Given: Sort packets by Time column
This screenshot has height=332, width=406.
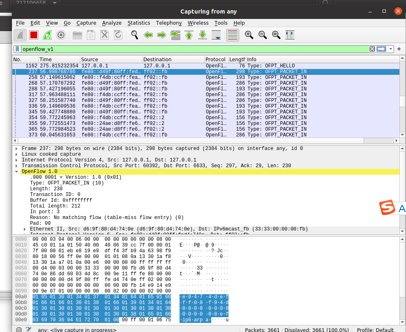Looking at the screenshot, I should pyautogui.click(x=59, y=60).
